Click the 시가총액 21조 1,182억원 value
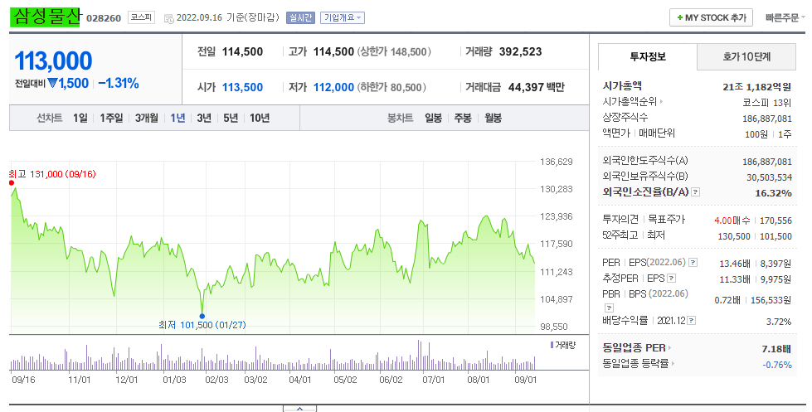812x412 pixels. coord(756,87)
